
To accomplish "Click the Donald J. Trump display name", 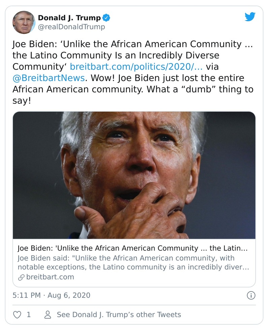I will click(69, 18).
